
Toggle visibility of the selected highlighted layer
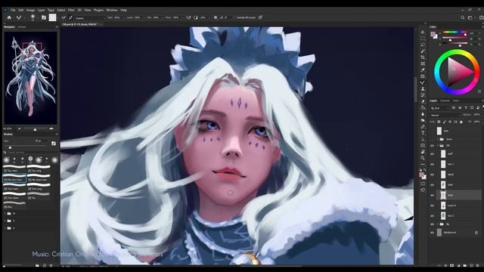point(432,195)
